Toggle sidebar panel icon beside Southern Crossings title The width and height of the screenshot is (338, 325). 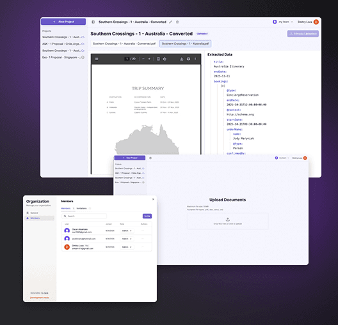(93, 22)
